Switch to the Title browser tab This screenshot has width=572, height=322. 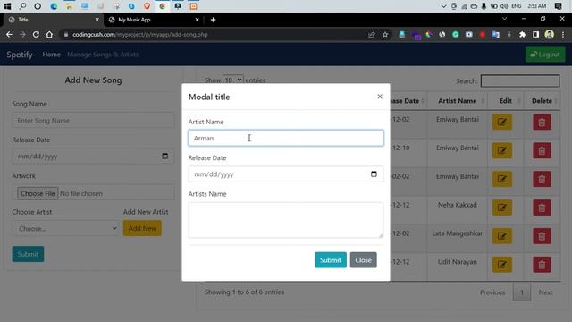click(x=53, y=20)
